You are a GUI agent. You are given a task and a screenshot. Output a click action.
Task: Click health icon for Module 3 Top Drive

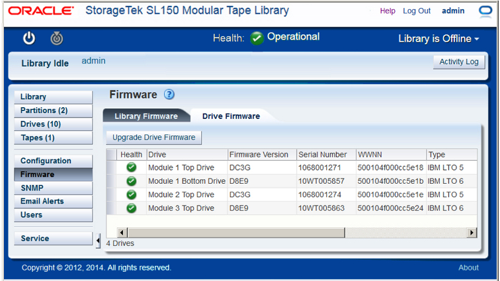pyautogui.click(x=132, y=208)
